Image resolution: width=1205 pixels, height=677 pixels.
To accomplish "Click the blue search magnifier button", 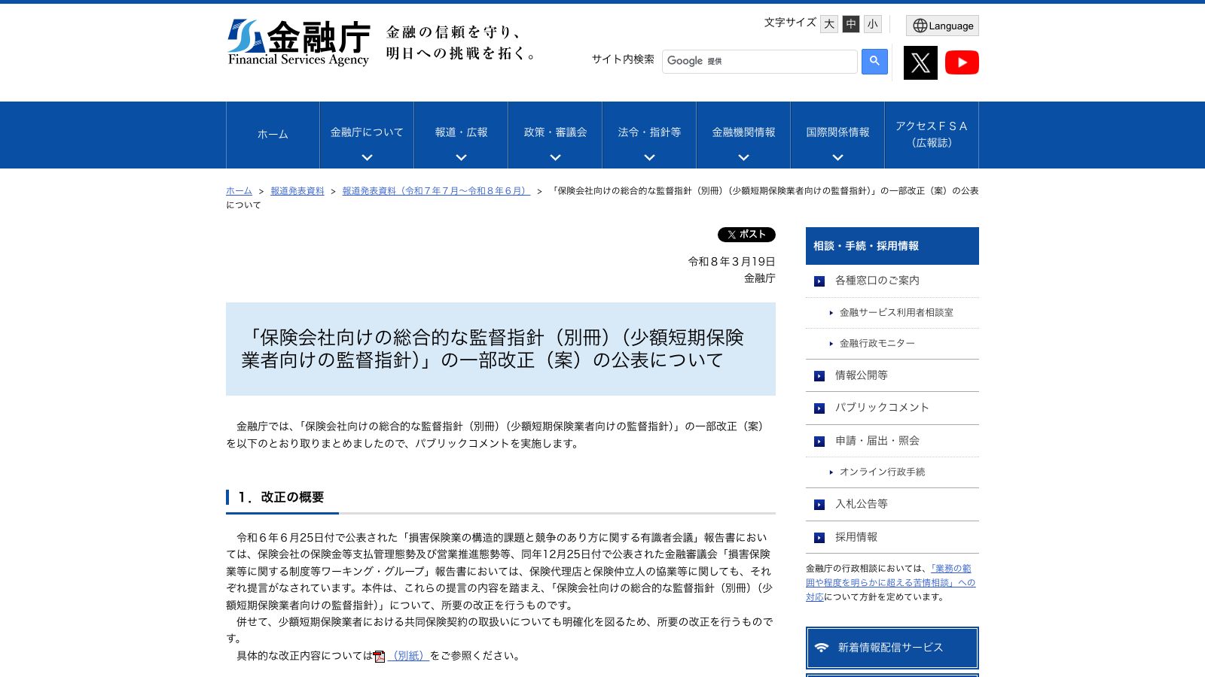I will point(874,61).
